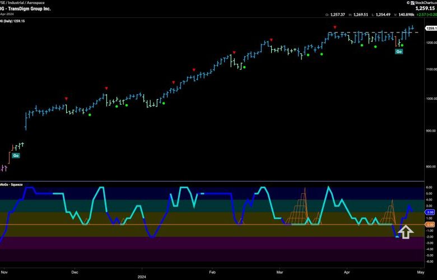Click the 2024 year label on time axis
This screenshot has width=437, height=280.
coord(142,277)
